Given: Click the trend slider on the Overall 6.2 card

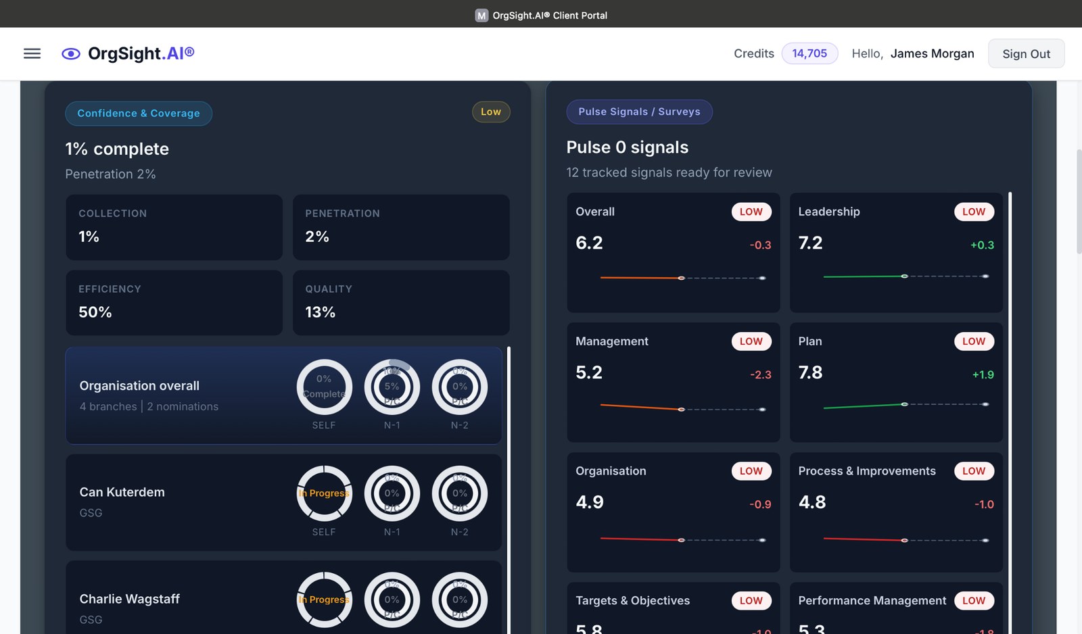Looking at the screenshot, I should point(683,277).
